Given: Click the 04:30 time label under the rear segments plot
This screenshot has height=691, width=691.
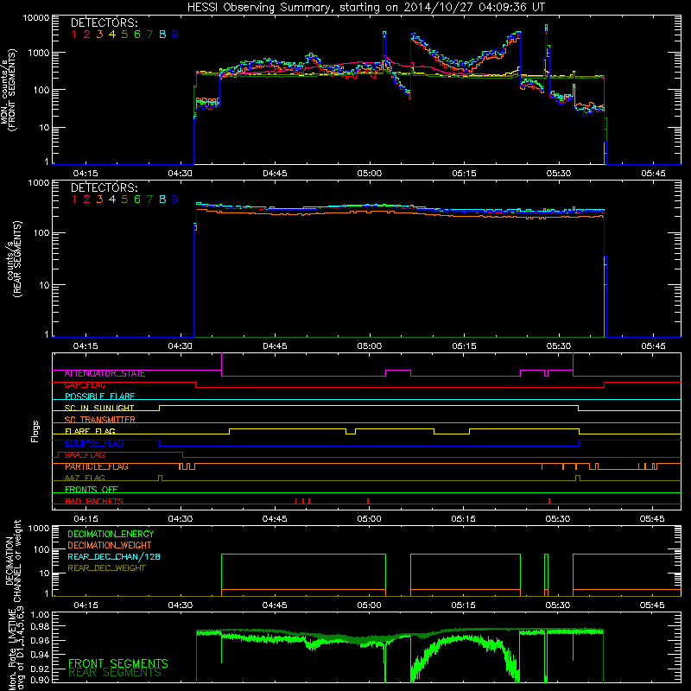Looking at the screenshot, I should tap(180, 346).
